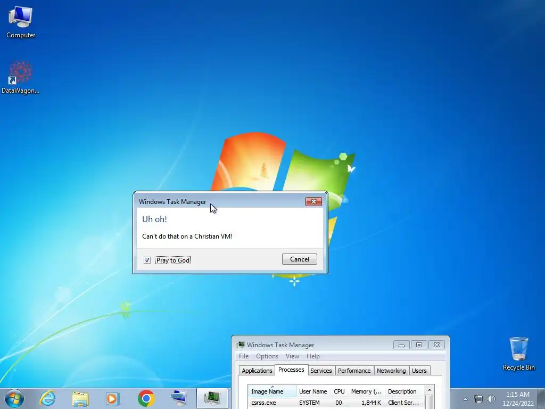Open the network status tray icon

[x=478, y=399]
